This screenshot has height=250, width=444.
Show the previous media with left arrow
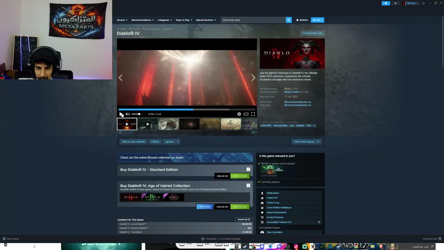(121, 78)
